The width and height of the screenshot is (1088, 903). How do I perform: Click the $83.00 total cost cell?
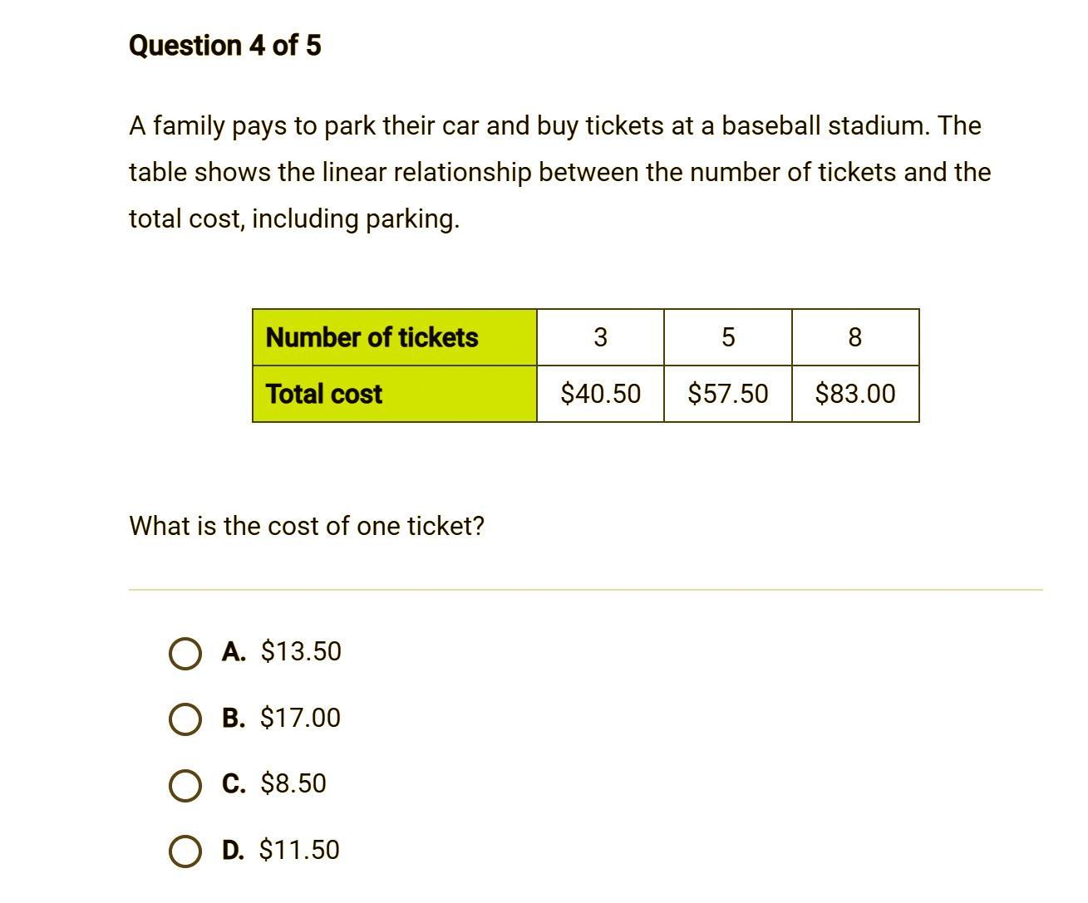pyautogui.click(x=855, y=394)
